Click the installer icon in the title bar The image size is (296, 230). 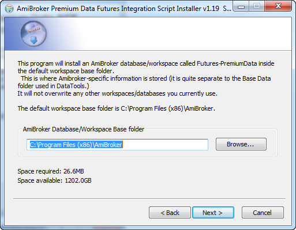click(x=9, y=9)
